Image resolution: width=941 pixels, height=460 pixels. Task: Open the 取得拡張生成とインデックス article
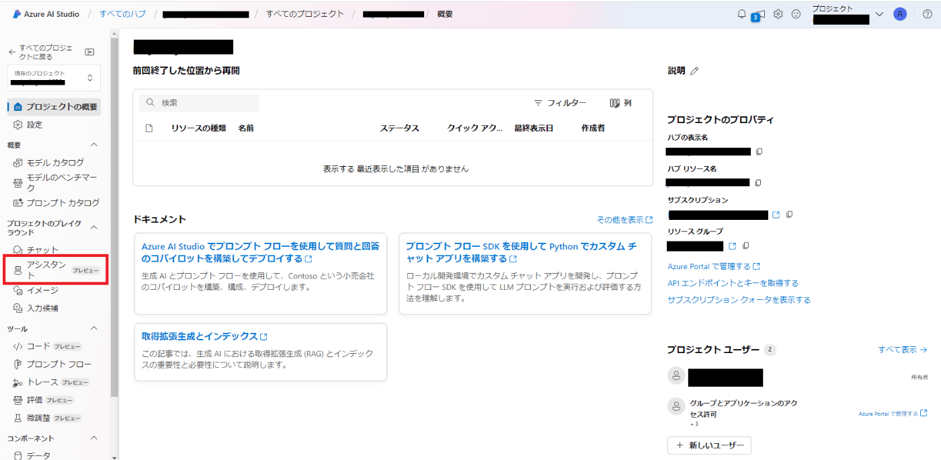204,336
